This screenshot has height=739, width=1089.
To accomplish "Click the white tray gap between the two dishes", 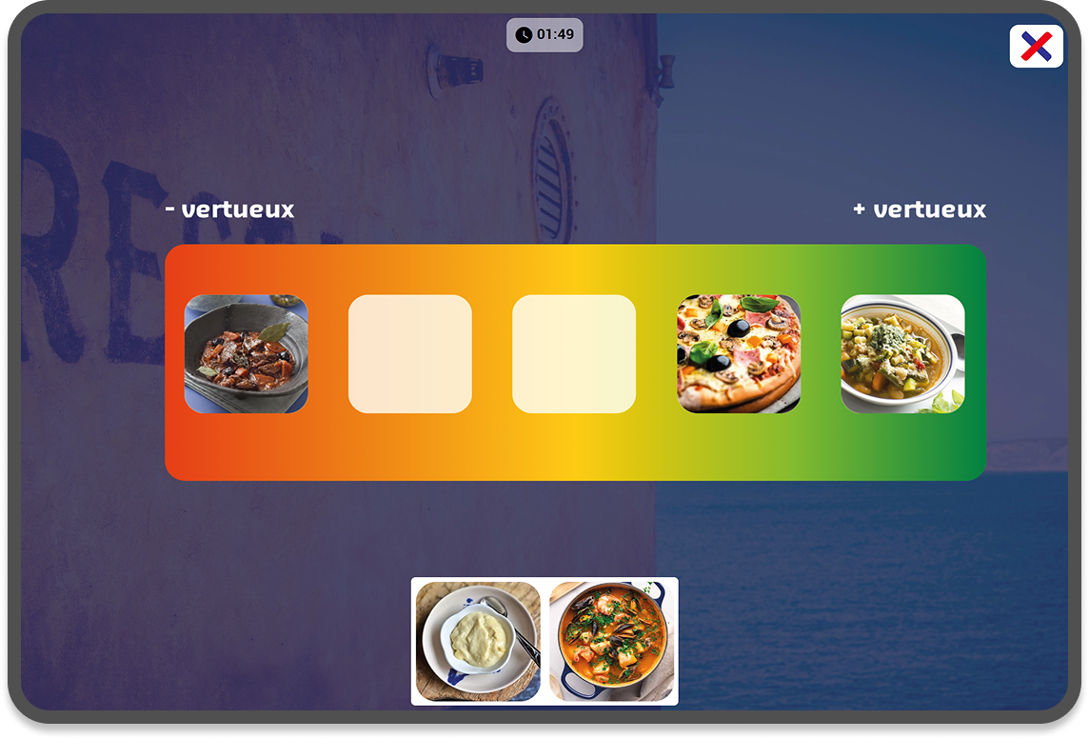I will click(x=544, y=641).
